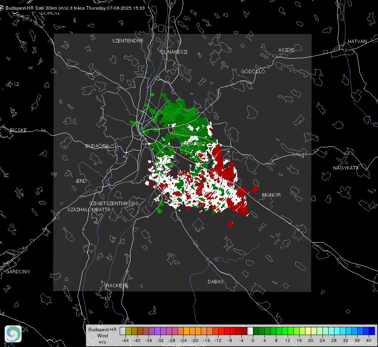Click the ÉRD map label

click(x=81, y=181)
